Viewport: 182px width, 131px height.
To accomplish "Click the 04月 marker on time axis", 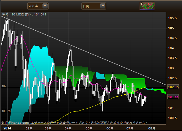I will tap(68, 128).
